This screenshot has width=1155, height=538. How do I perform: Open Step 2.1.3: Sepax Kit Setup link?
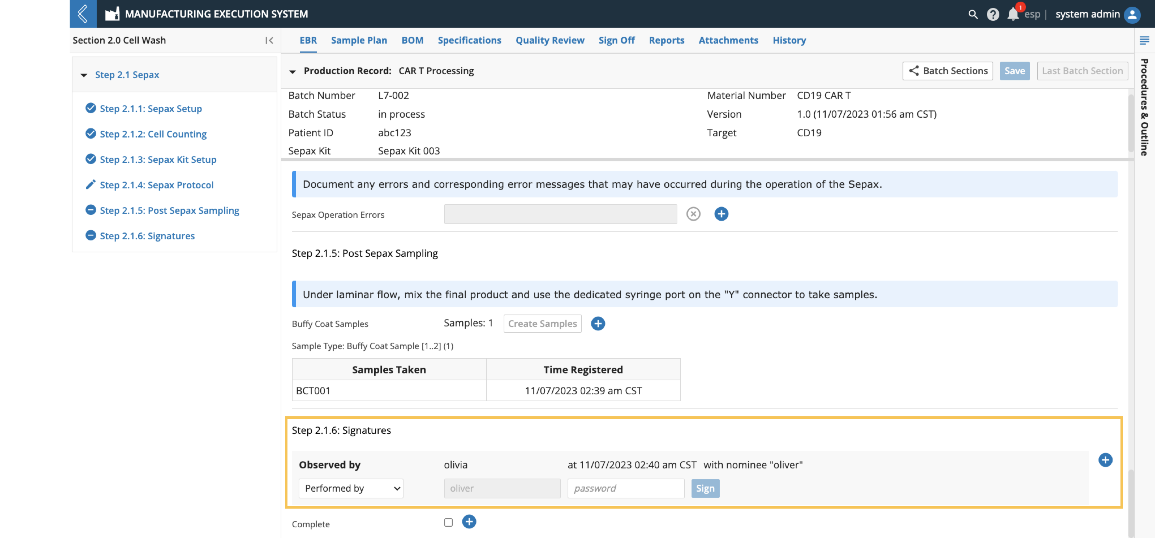pyautogui.click(x=158, y=160)
